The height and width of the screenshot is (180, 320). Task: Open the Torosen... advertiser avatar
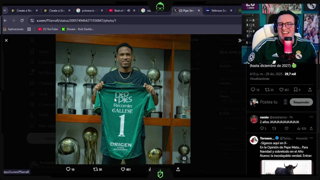coord(254,140)
